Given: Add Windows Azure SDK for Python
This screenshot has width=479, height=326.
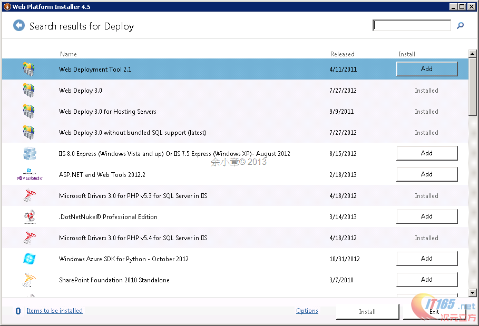Looking at the screenshot, I should [x=427, y=259].
